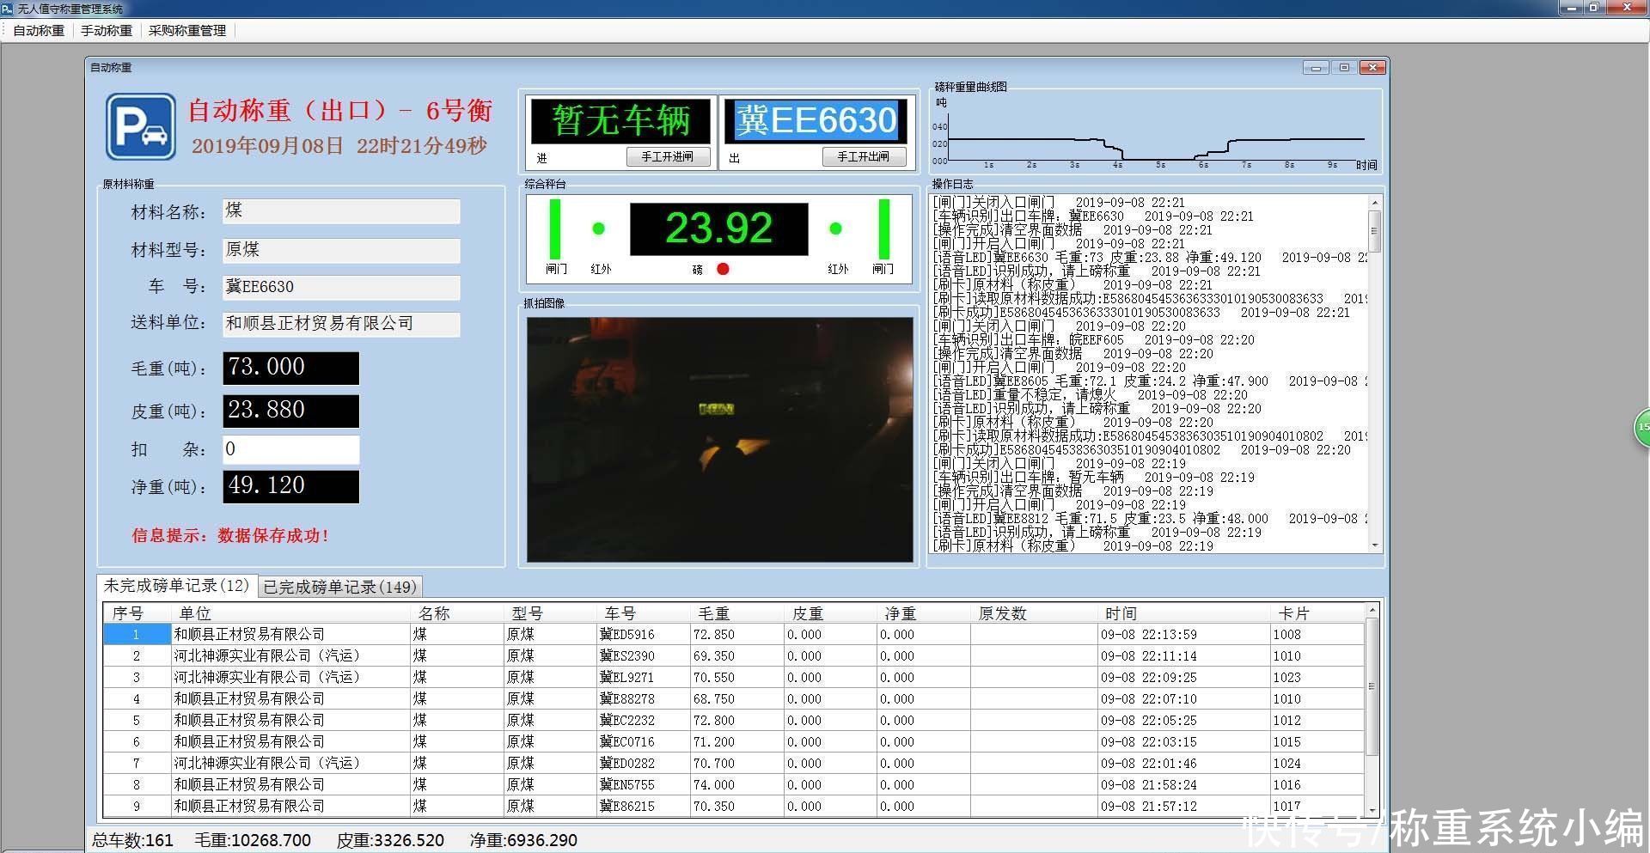The width and height of the screenshot is (1650, 853).
Task: Click the red scale status indicator dot
Action: pos(723,269)
